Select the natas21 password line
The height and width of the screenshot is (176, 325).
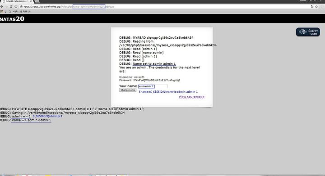(150, 80)
